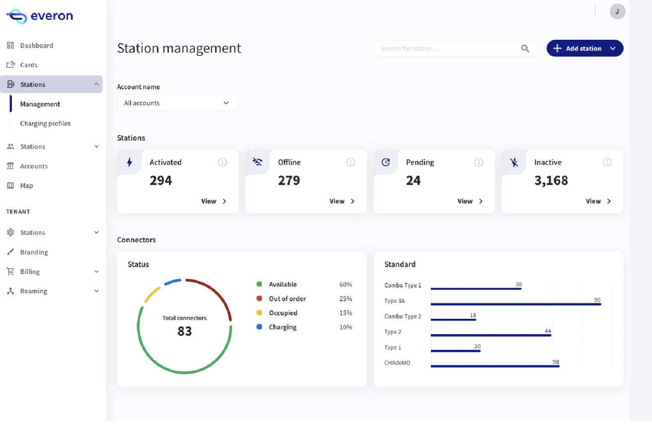Click the Search for station field
Viewport: 652px width, 424px height.
tap(456, 48)
